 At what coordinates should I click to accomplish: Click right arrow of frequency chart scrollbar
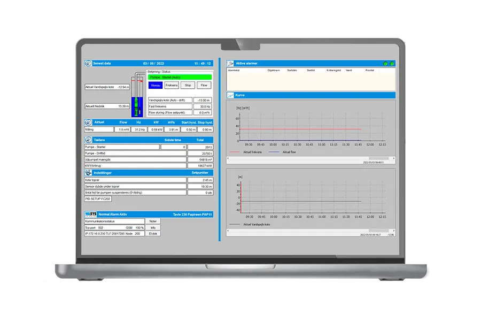click(x=394, y=158)
